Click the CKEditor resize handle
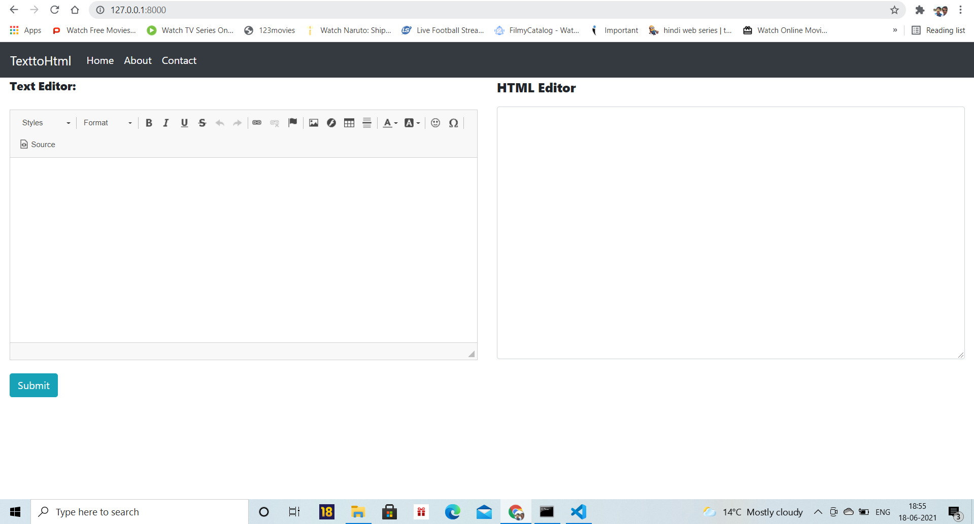The height and width of the screenshot is (524, 974). (472, 354)
